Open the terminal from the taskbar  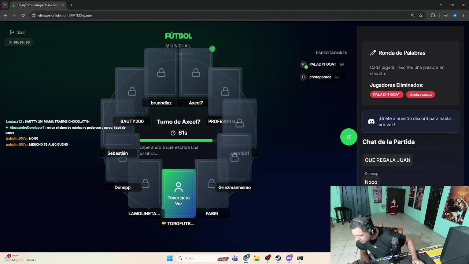click(300, 258)
